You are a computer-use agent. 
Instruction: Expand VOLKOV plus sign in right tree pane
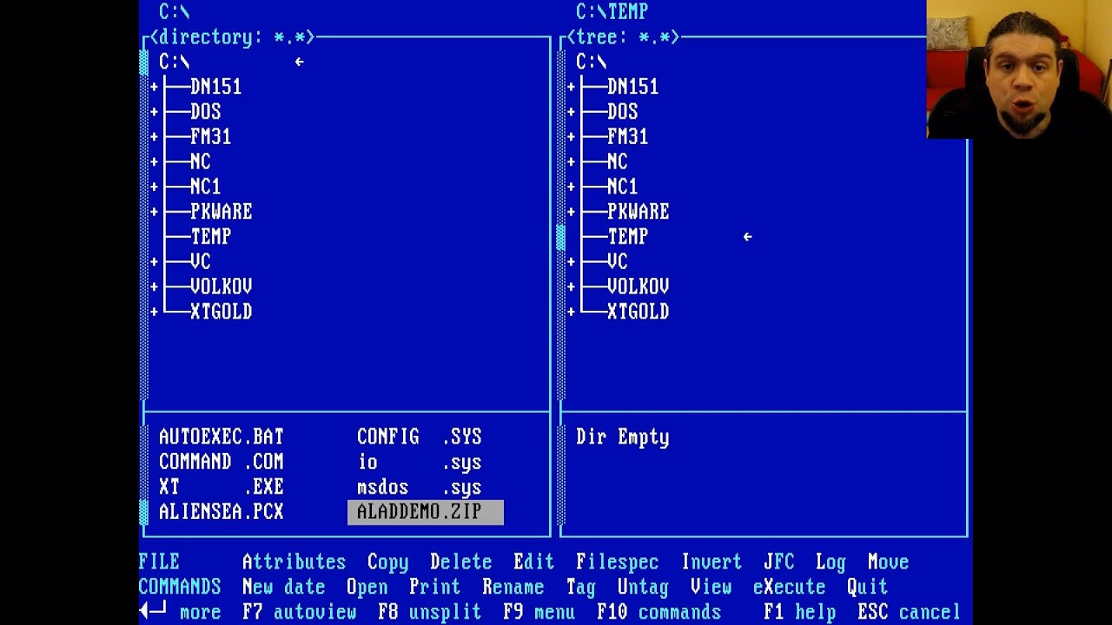pos(571,286)
